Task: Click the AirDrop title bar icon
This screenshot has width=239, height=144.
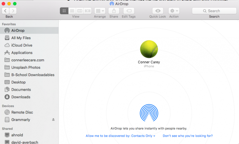Action: click(x=112, y=4)
